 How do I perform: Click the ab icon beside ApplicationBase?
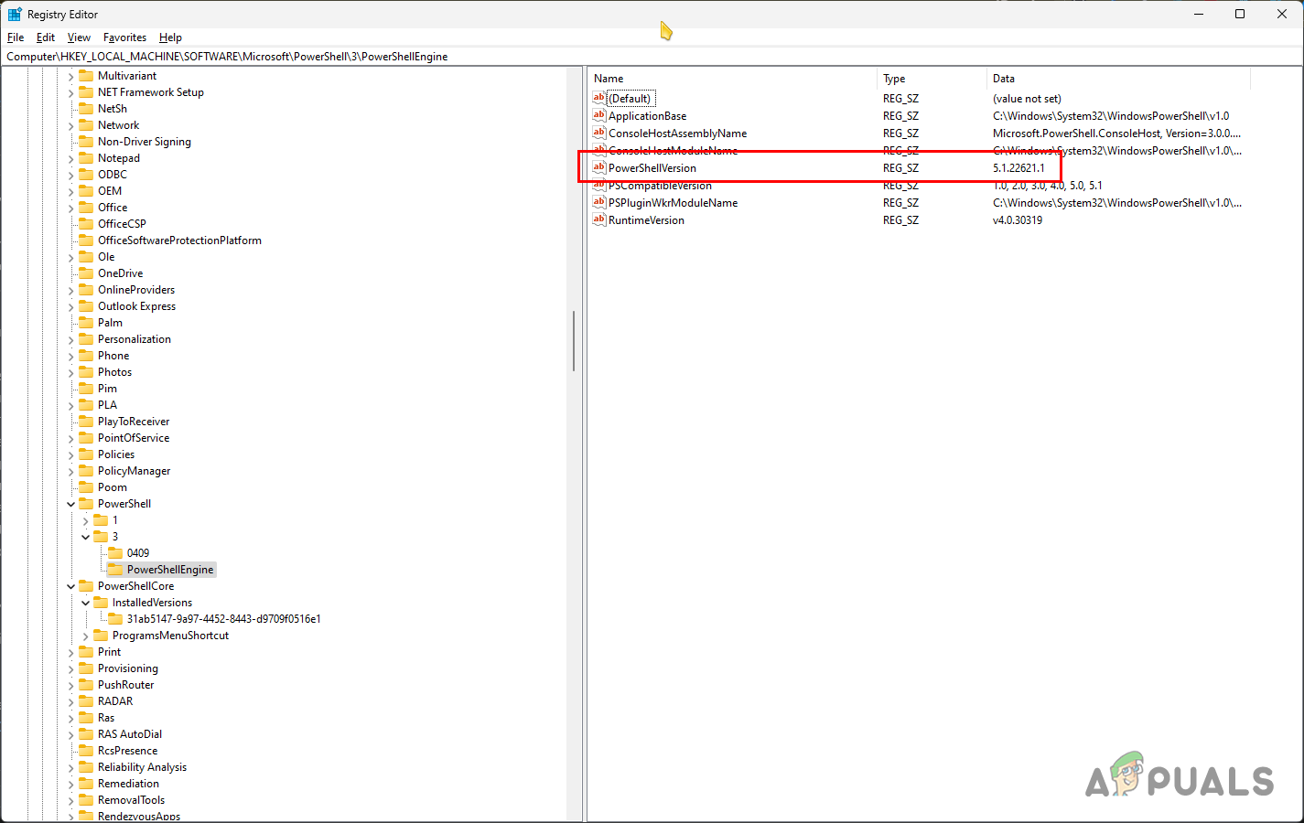599,115
